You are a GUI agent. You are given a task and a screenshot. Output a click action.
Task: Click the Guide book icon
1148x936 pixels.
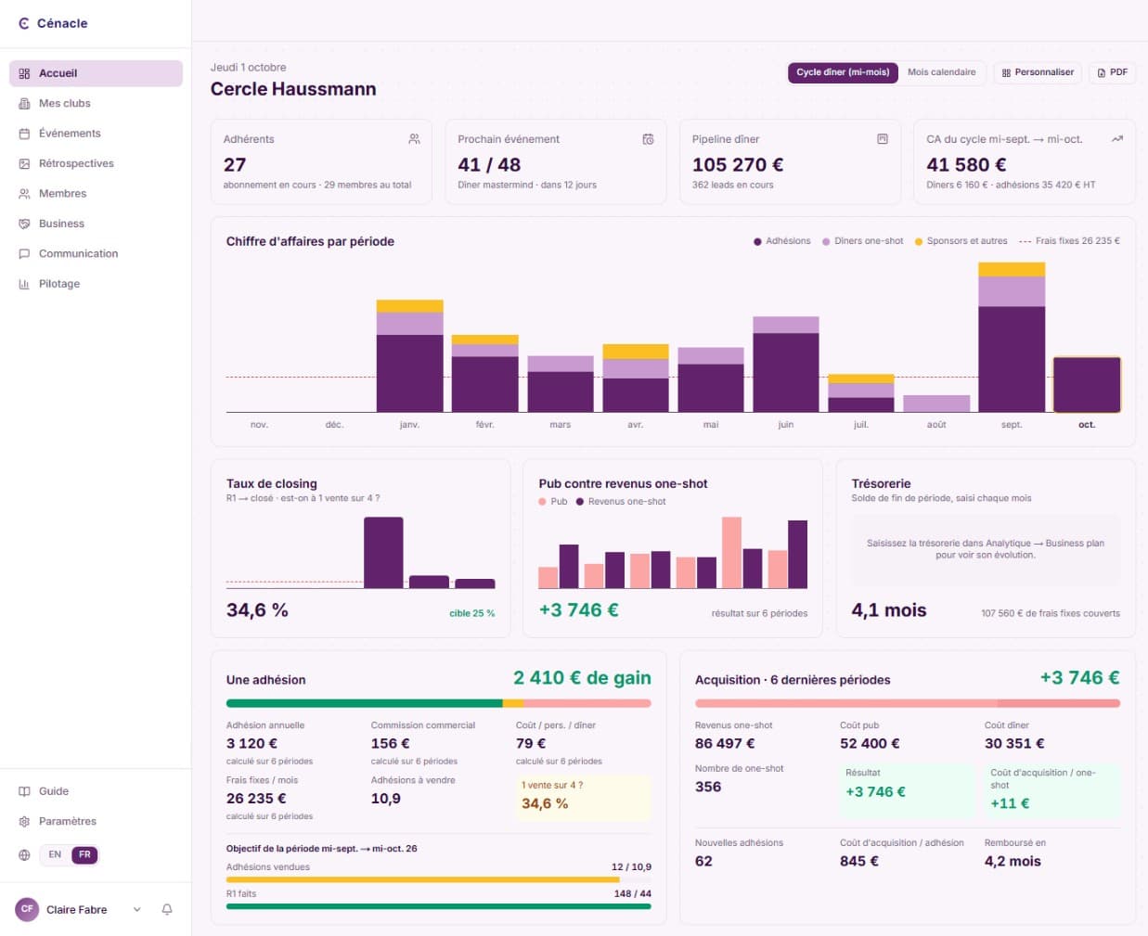click(24, 791)
